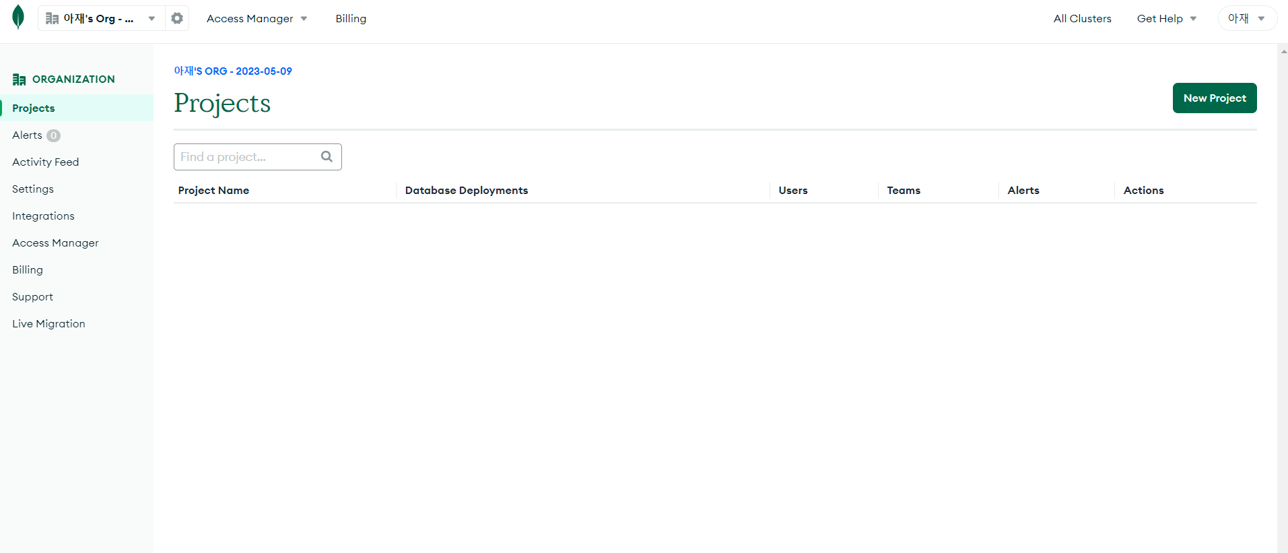
Task: Click the Actions column header
Action: [1143, 190]
